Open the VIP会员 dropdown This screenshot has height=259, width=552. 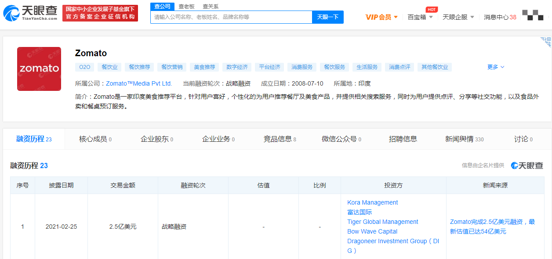(381, 17)
